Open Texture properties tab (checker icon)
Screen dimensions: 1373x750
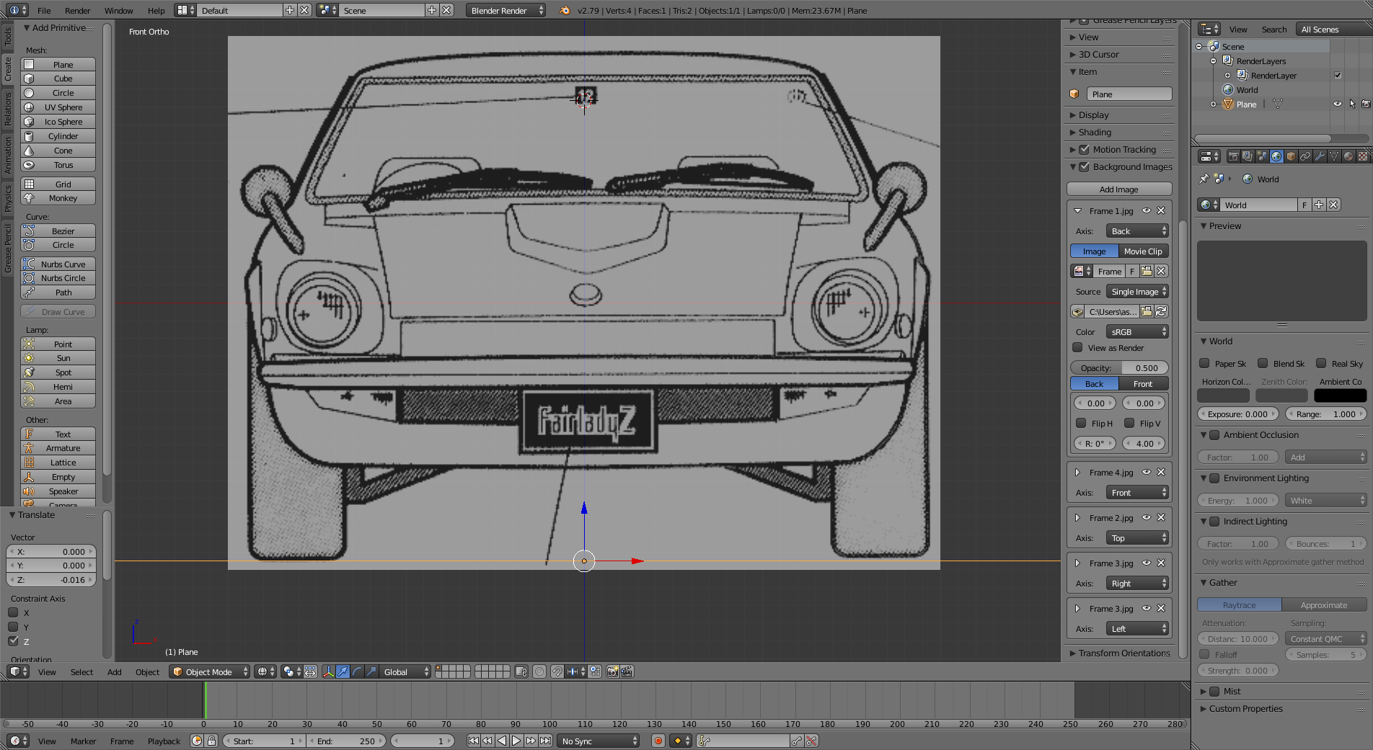[x=1362, y=156]
